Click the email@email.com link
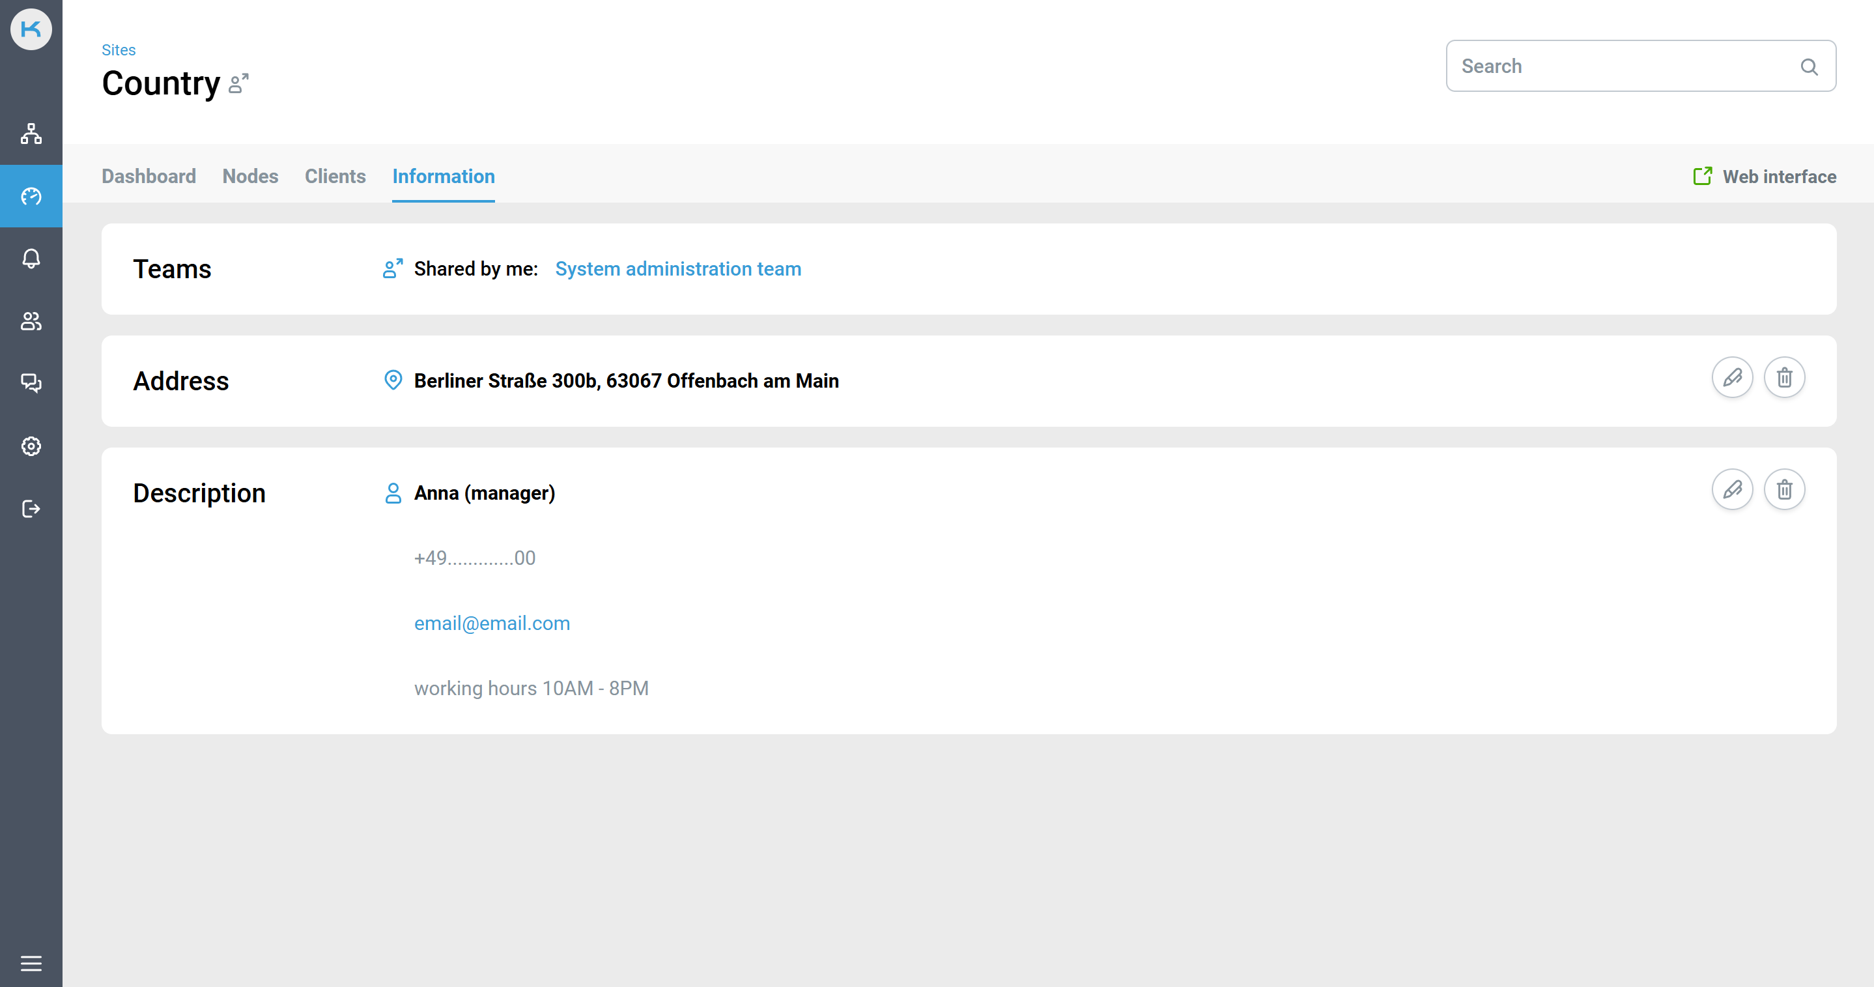This screenshot has height=987, width=1874. pyautogui.click(x=492, y=623)
